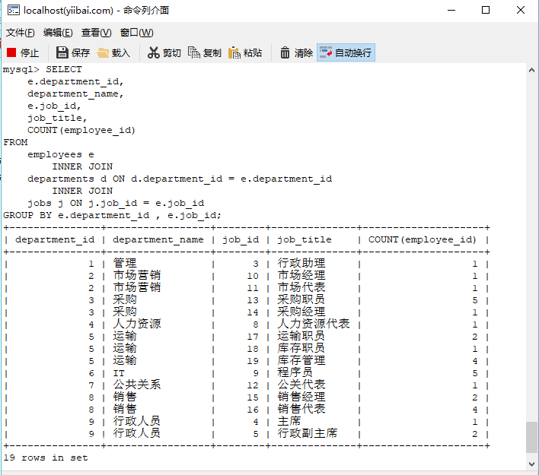Click the '公共关系' department name cell
The width and height of the screenshot is (539, 475).
(x=137, y=385)
